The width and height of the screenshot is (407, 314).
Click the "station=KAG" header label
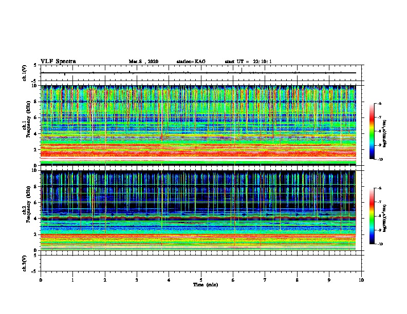191,62
